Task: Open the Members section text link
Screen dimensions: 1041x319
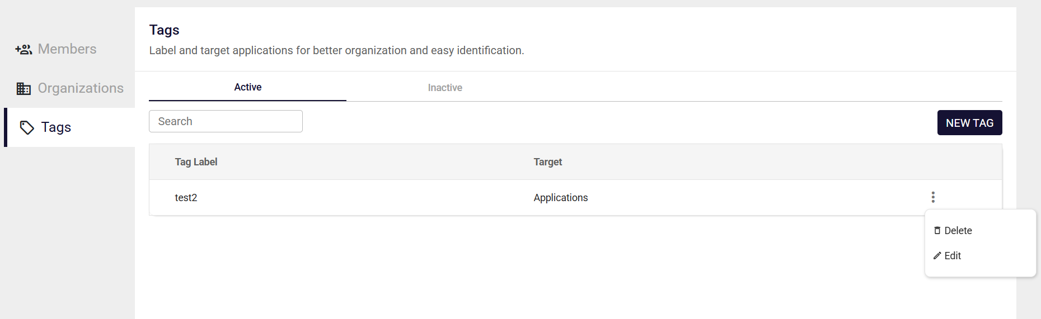Action: tap(67, 49)
